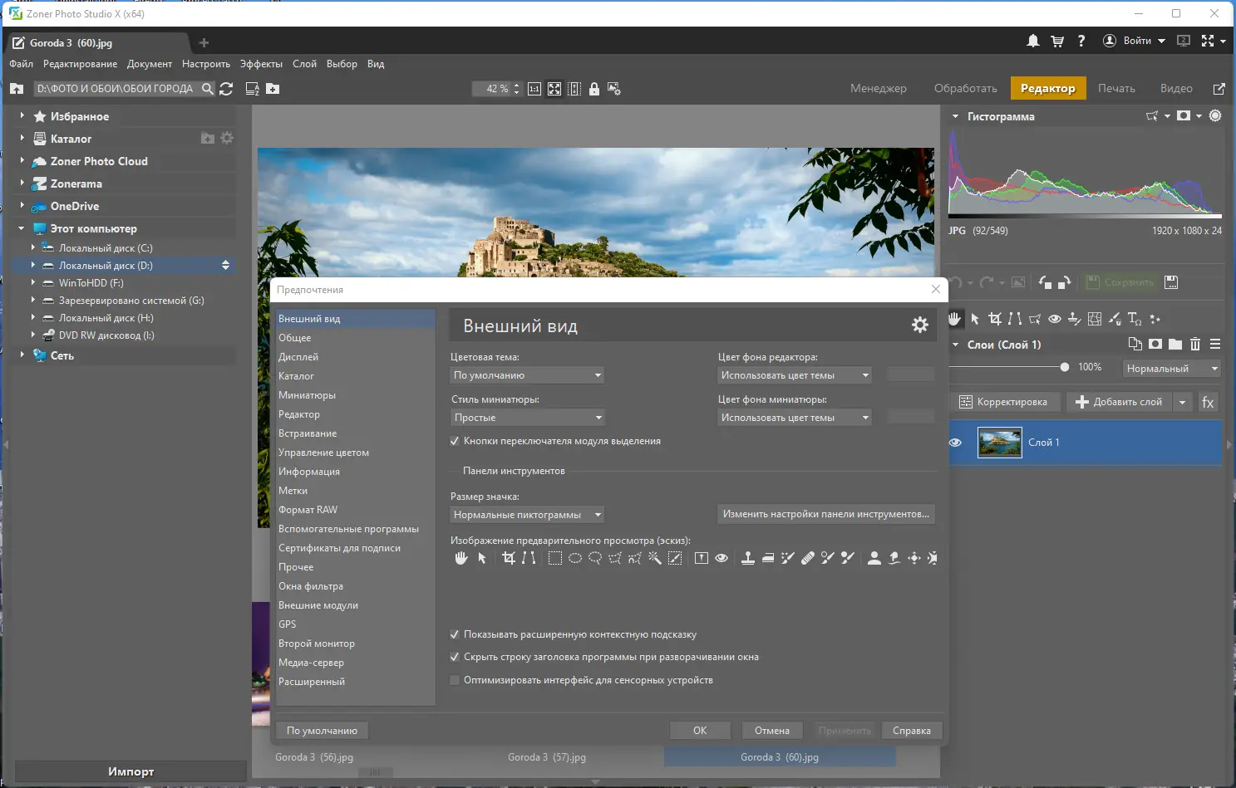Viewport: 1236px width, 788px height.
Task: Select the Слой 1 layer thumbnail
Action: click(1000, 443)
